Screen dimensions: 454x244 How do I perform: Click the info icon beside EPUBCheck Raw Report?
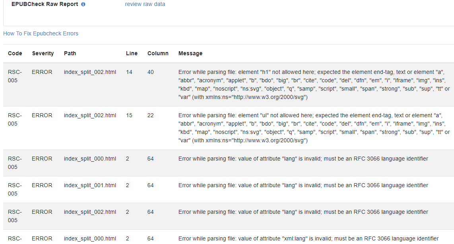tap(83, 4)
